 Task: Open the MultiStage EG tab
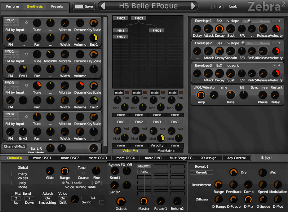(x=181, y=158)
